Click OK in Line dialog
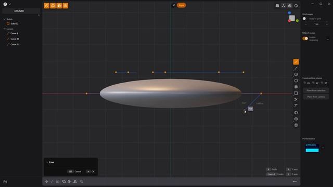333x187 pixels. click(91, 171)
